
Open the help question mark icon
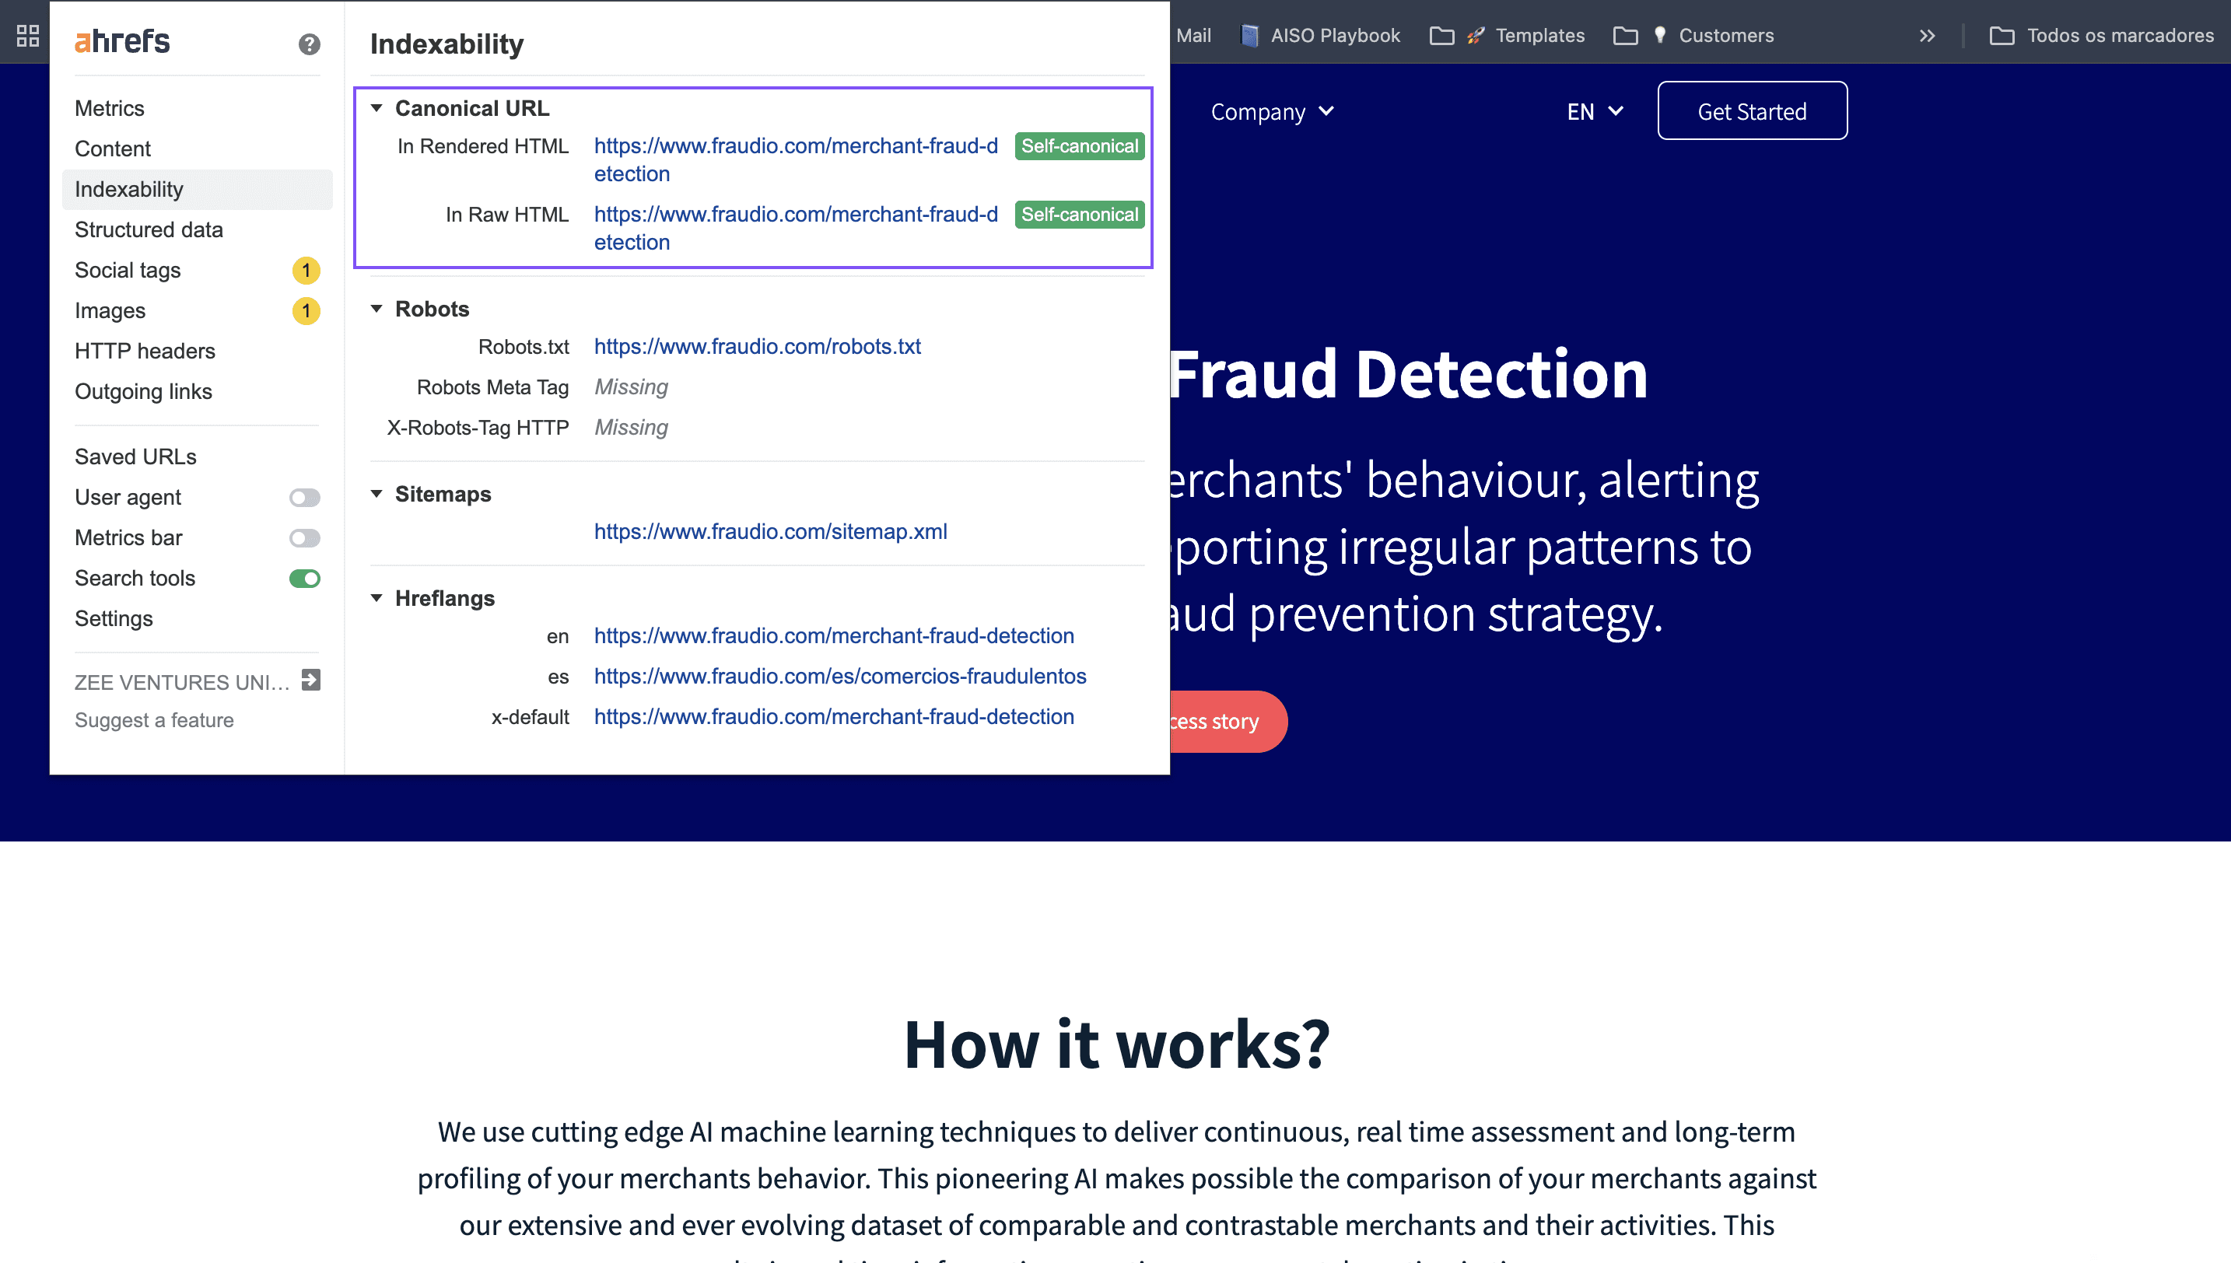pyautogui.click(x=309, y=44)
